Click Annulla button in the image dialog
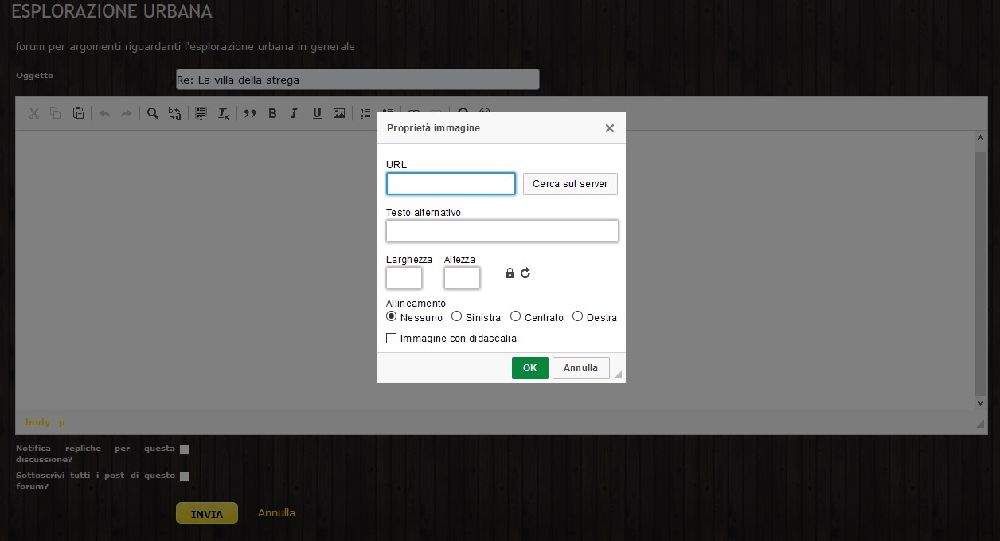This screenshot has height=541, width=1000. click(580, 368)
